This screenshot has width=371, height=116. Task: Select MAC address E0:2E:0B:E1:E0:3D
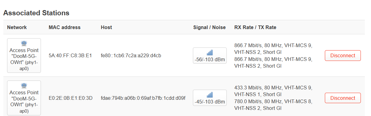tap(70, 98)
